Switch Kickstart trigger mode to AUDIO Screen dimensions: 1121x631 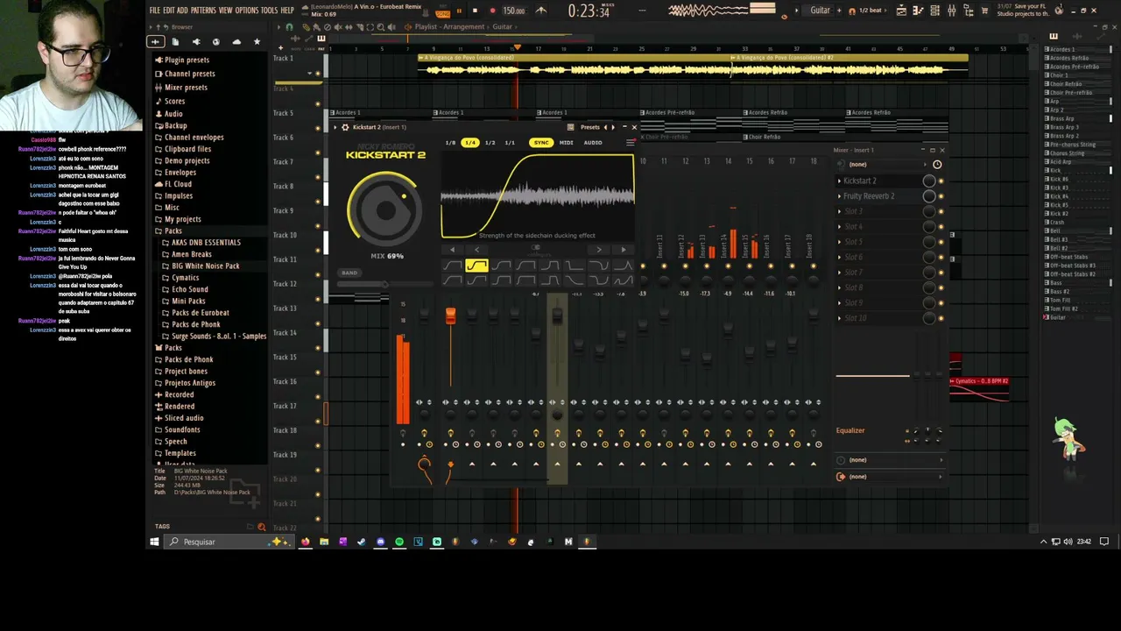593,143
